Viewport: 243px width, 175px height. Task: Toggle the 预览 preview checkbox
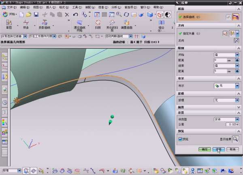[x=181, y=139]
